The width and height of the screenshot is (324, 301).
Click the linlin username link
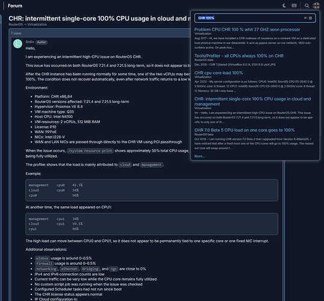30,42
